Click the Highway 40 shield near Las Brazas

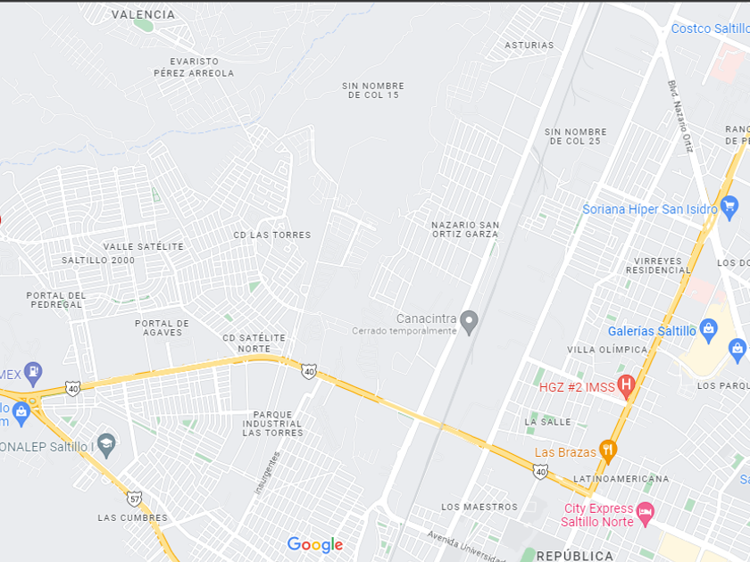(x=540, y=472)
